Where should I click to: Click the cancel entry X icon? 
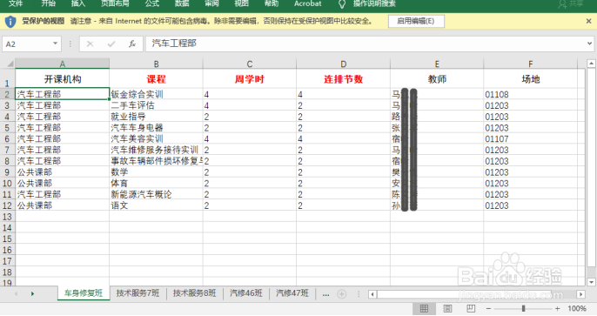coord(90,44)
